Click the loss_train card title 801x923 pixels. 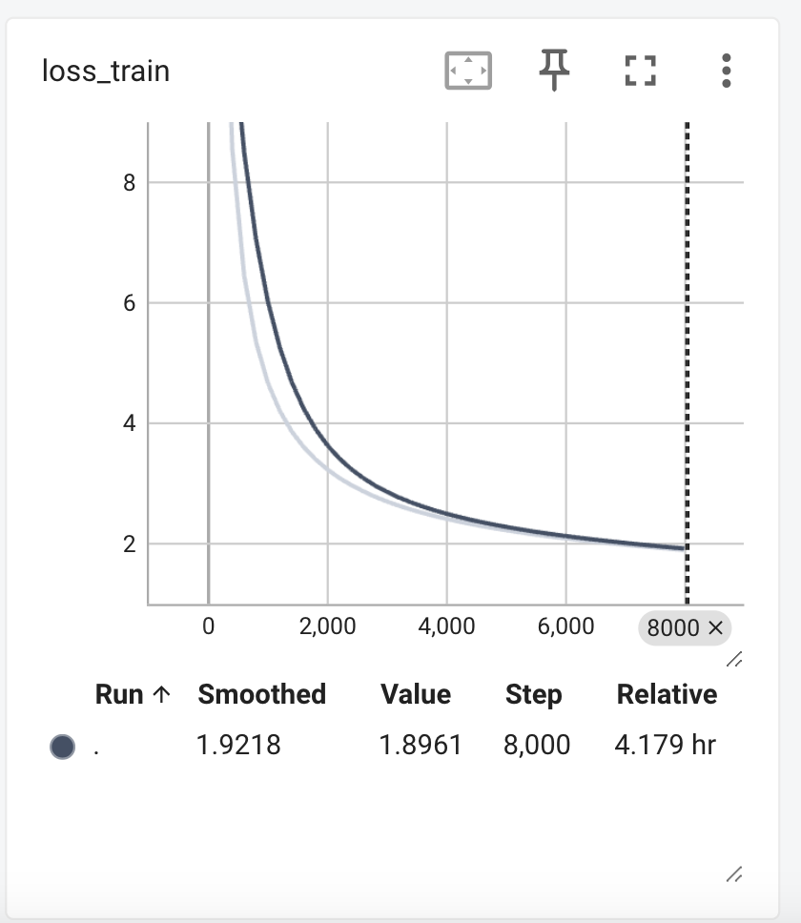click(106, 72)
